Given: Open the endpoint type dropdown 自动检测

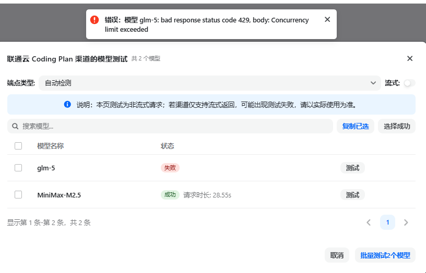Looking at the screenshot, I should click(x=210, y=83).
